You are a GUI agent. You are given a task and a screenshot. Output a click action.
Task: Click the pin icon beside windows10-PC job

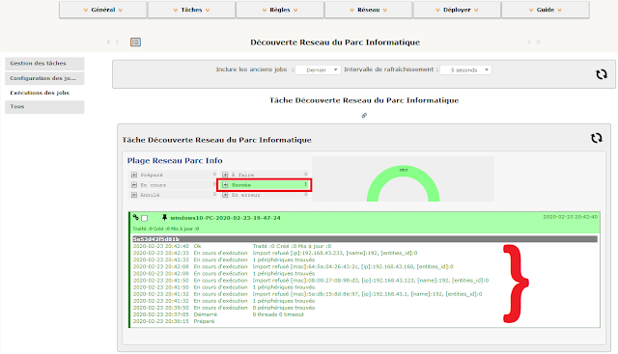coord(164,217)
